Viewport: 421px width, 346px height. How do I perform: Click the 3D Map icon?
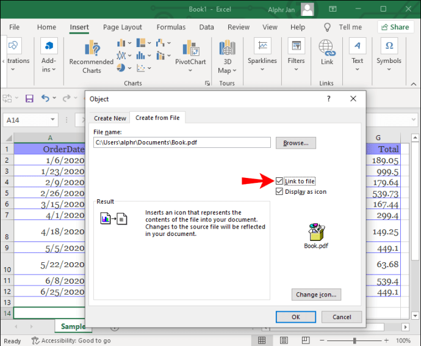click(227, 55)
